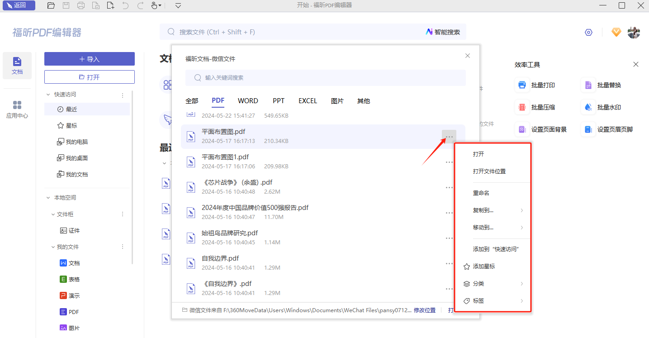
Task: Choose 重命名 in the context menu
Action: [x=481, y=193]
